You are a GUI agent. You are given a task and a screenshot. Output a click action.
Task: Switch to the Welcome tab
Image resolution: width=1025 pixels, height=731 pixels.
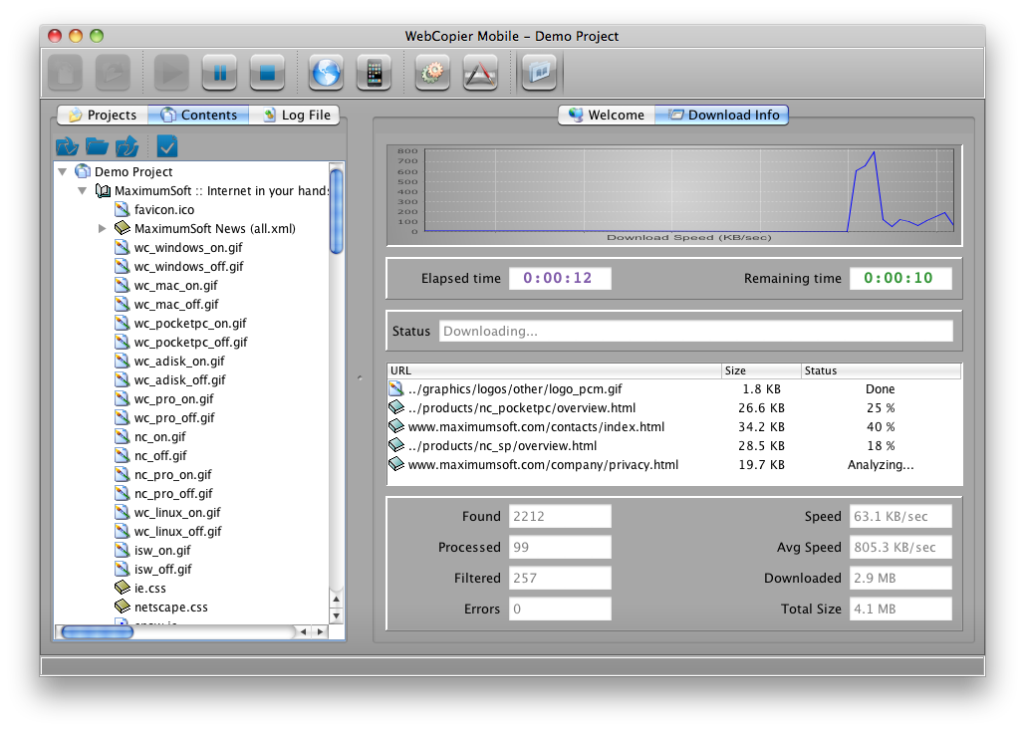[606, 115]
